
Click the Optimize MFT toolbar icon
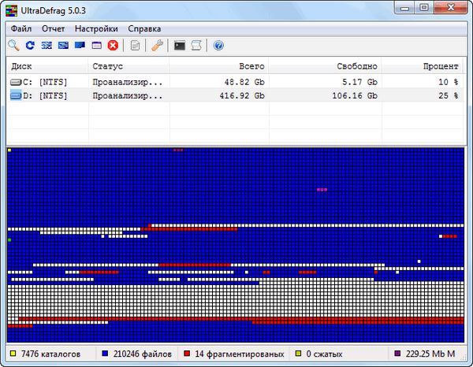pyautogui.click(x=96, y=46)
